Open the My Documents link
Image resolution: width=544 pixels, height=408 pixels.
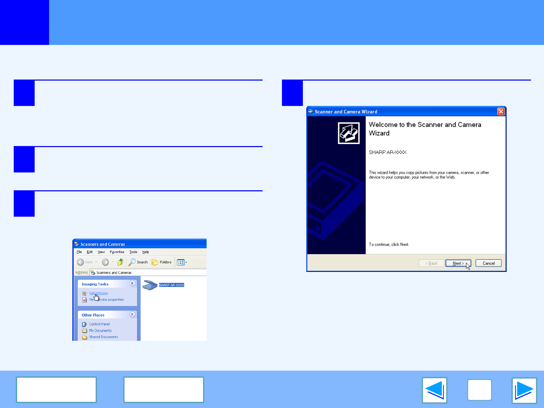(100, 331)
